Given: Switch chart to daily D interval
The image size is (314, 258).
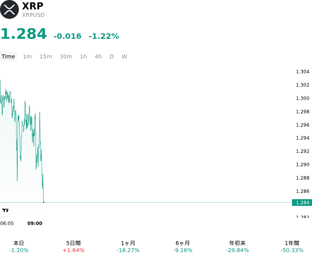Looking at the screenshot, I should [x=112, y=56].
